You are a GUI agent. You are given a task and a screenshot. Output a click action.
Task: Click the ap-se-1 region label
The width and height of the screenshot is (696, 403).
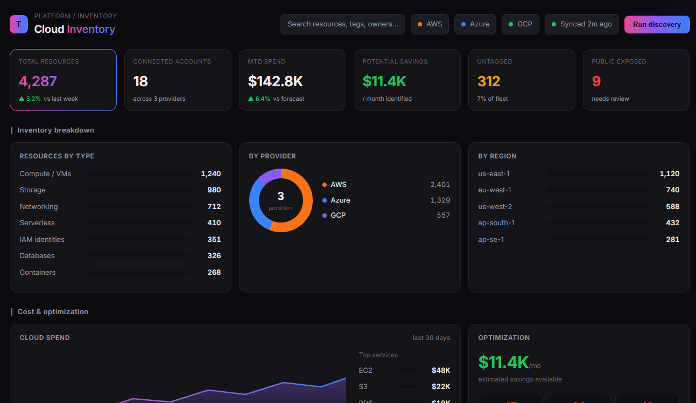point(491,239)
